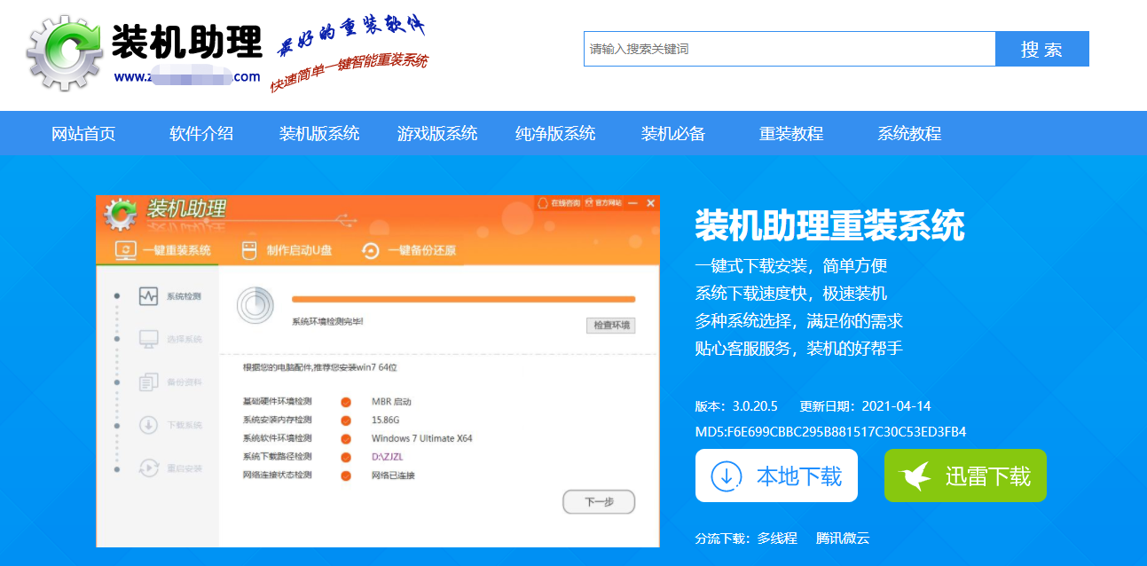Click the search keyword input field
Screen dimensions: 1147x566
[x=789, y=50]
